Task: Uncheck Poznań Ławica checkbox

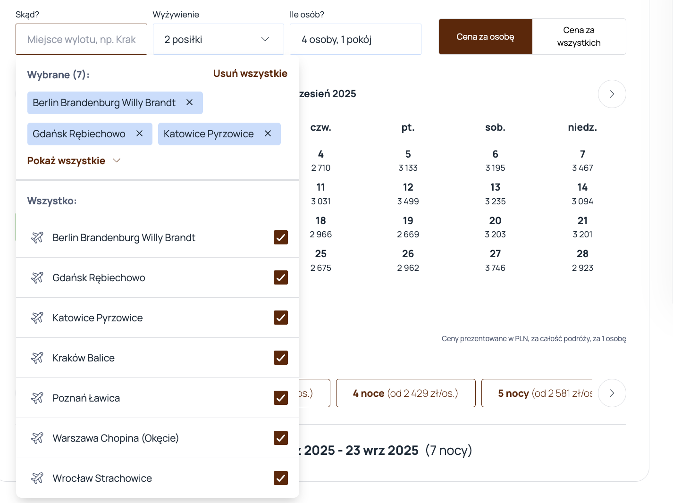Action: 281,398
